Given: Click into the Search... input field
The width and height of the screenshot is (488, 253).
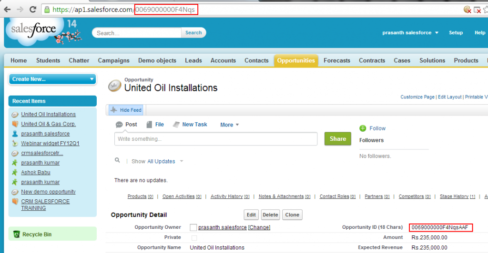Looking at the screenshot, I should (137, 33).
